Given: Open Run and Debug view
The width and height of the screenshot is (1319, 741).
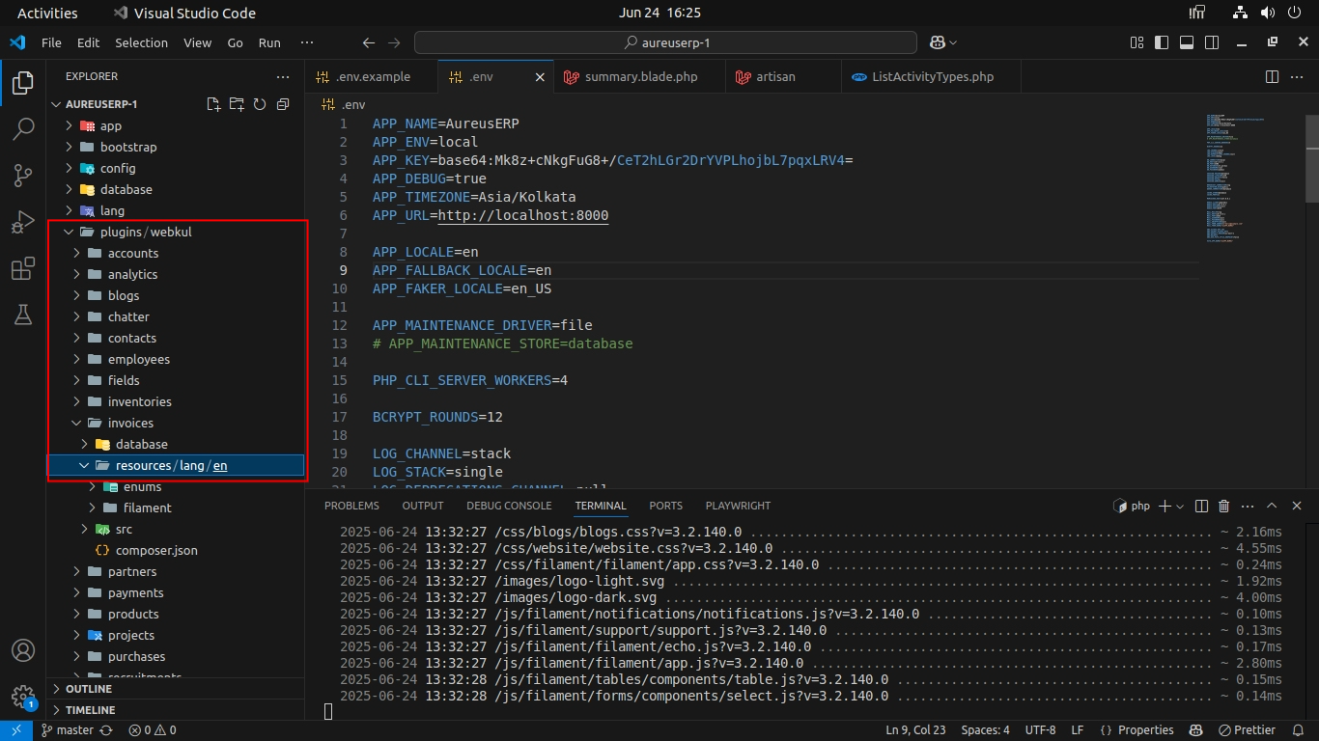Looking at the screenshot, I should click(22, 222).
